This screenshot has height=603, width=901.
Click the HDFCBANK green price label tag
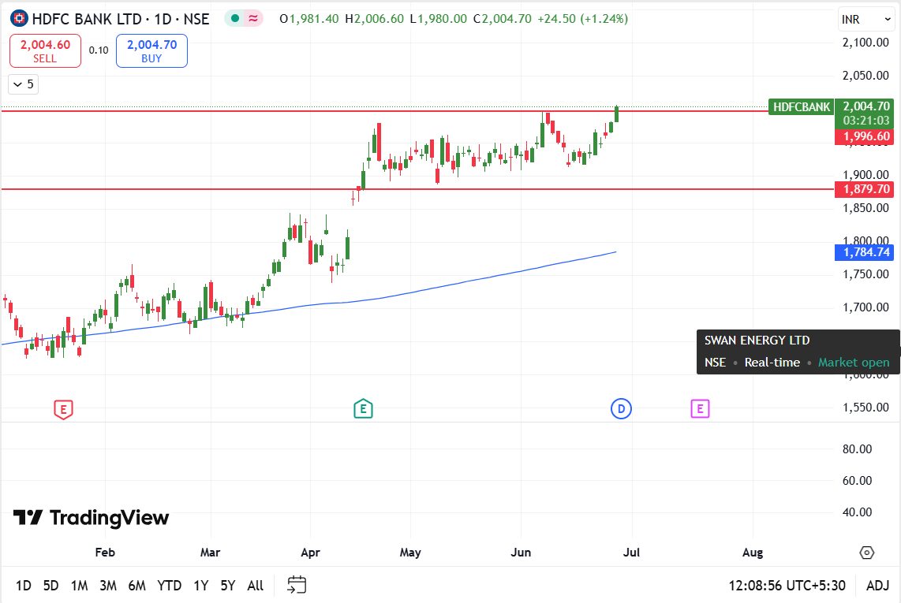point(801,107)
